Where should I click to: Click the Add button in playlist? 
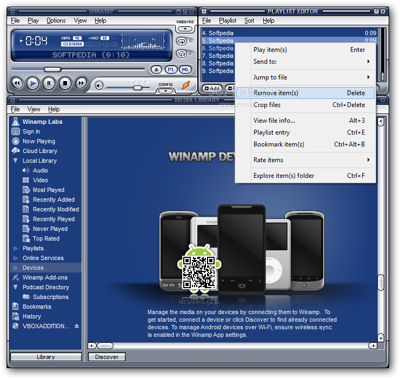pos(212,88)
